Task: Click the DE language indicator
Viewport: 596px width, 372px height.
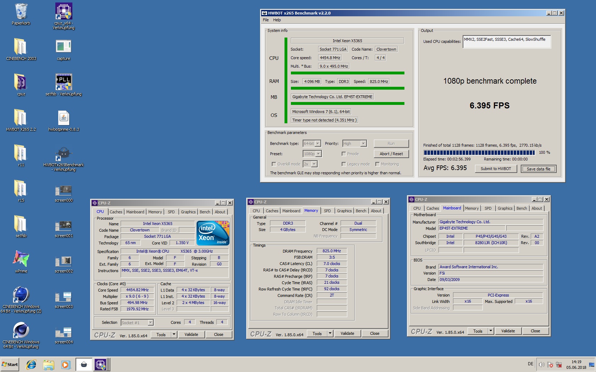Action: 530,364
